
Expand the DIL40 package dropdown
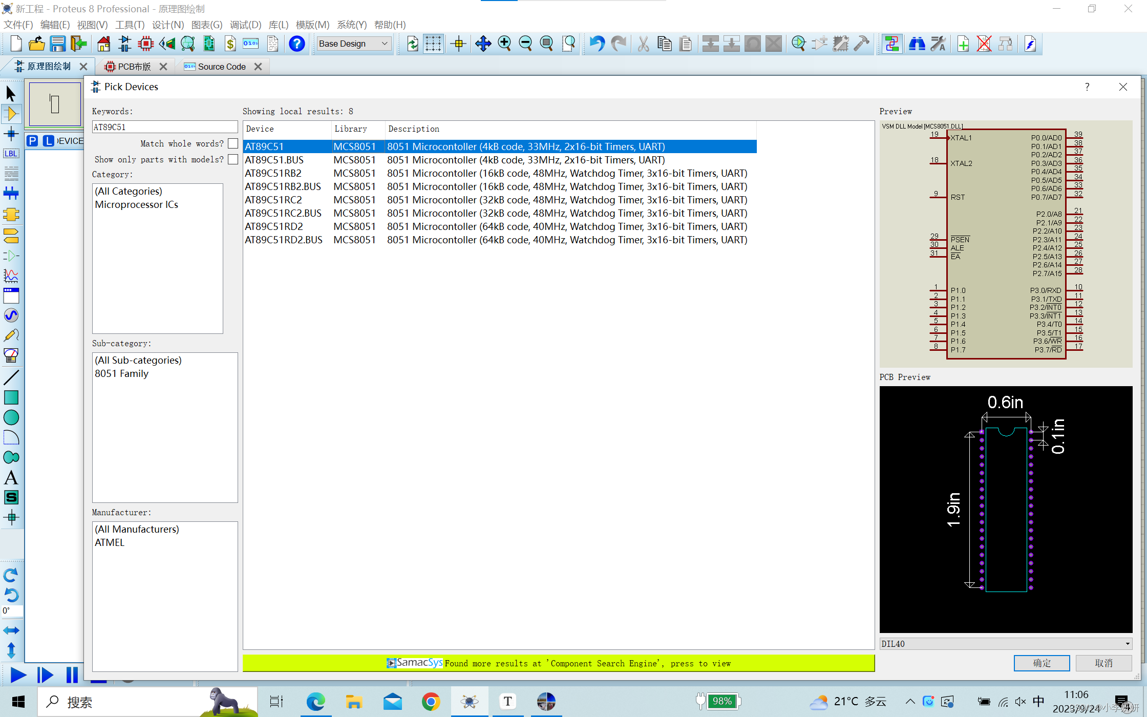[1127, 644]
